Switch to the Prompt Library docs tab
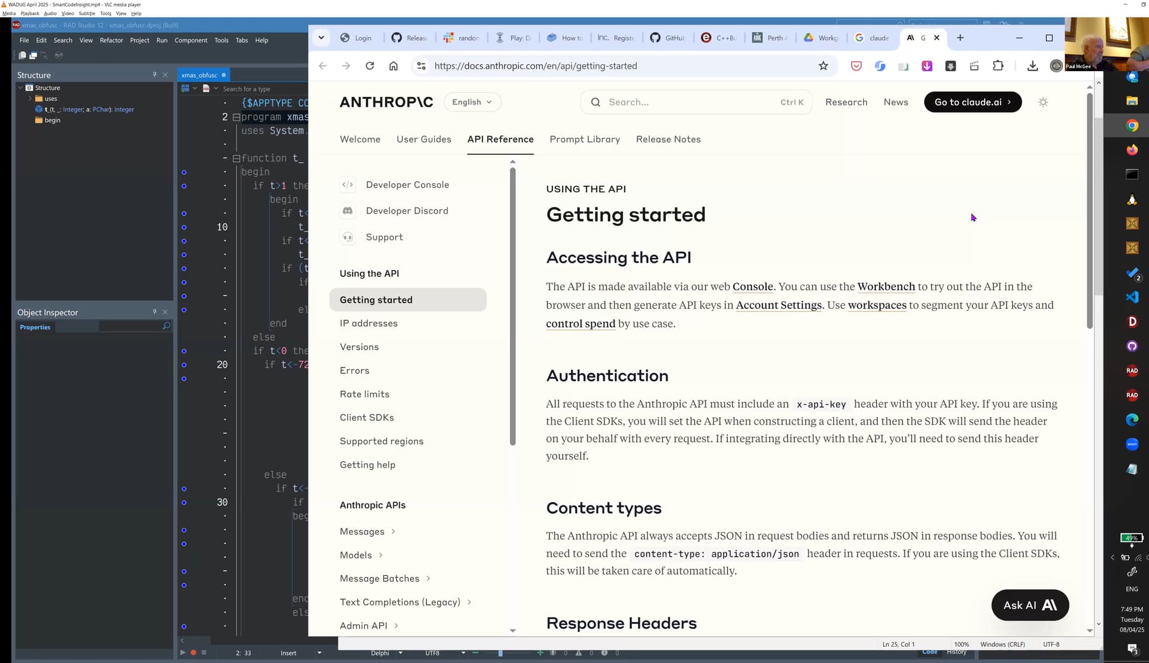Screen dimensions: 1149x663 pos(585,139)
